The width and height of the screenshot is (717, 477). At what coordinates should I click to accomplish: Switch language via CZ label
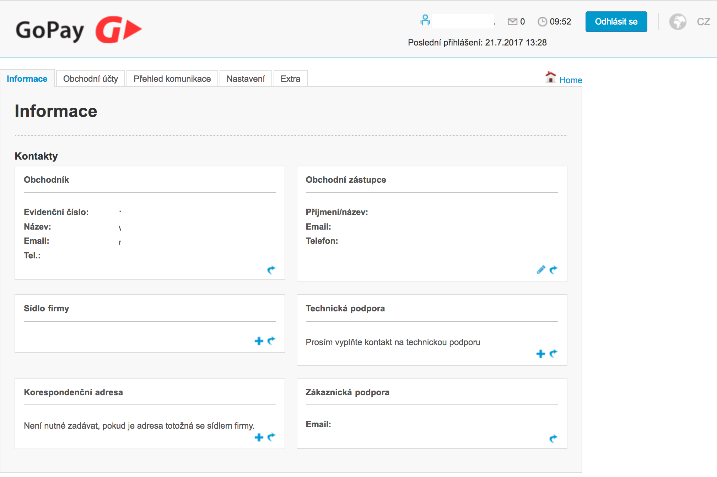point(703,22)
